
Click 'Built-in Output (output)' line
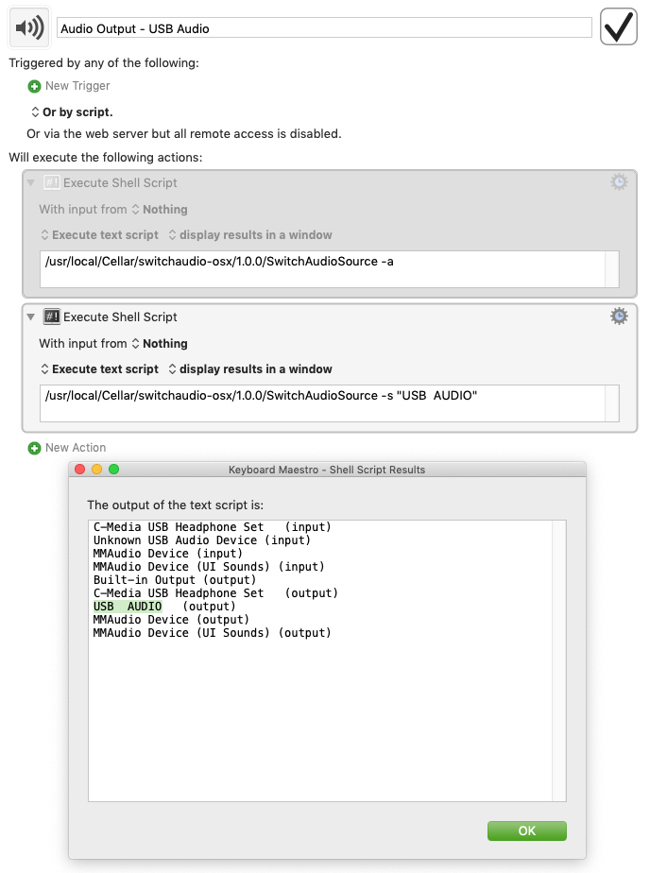pos(175,580)
